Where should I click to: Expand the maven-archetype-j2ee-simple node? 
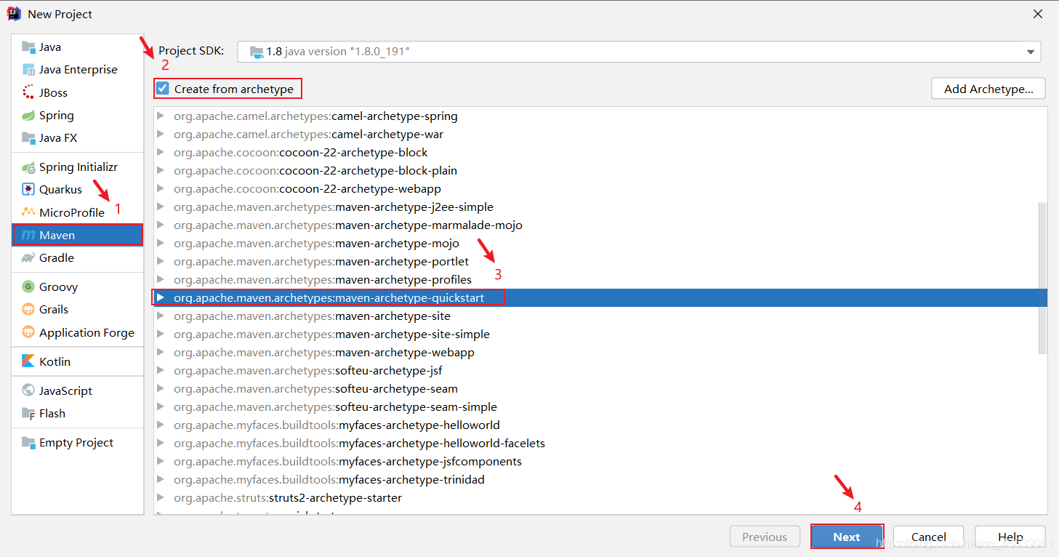click(161, 207)
